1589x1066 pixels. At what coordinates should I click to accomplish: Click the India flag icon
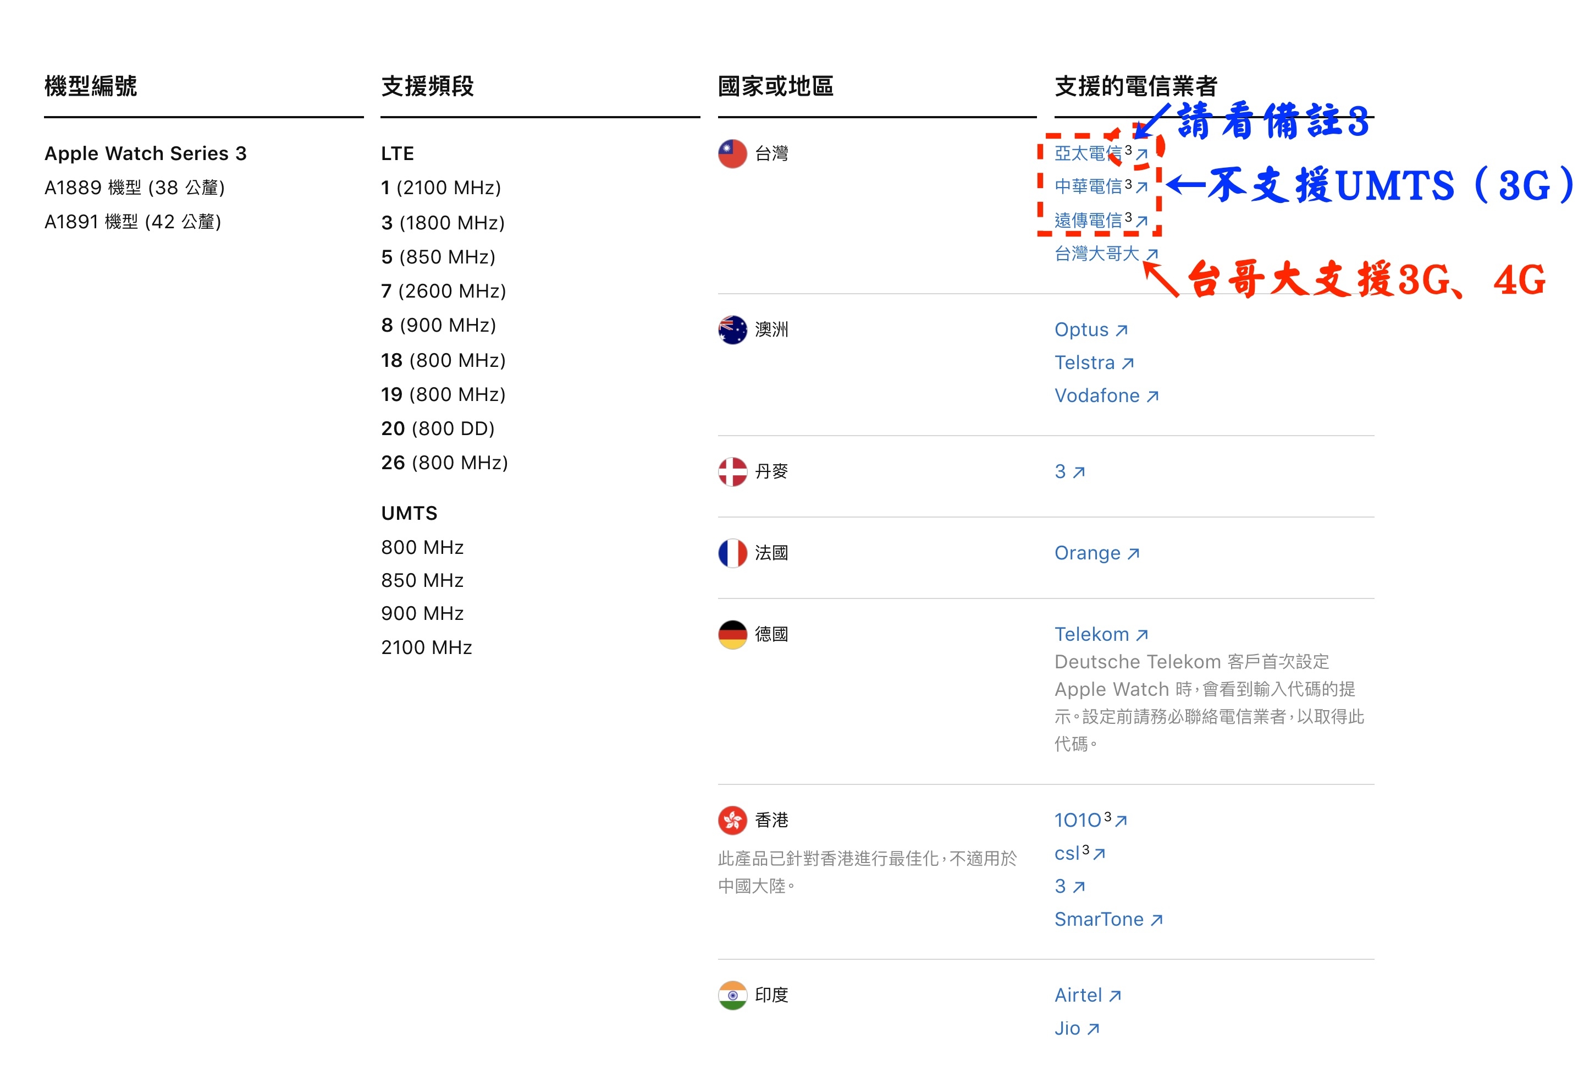tap(733, 995)
